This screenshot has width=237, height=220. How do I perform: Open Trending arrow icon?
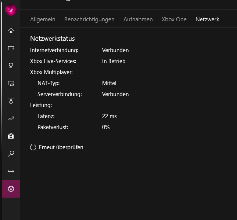[11, 118]
